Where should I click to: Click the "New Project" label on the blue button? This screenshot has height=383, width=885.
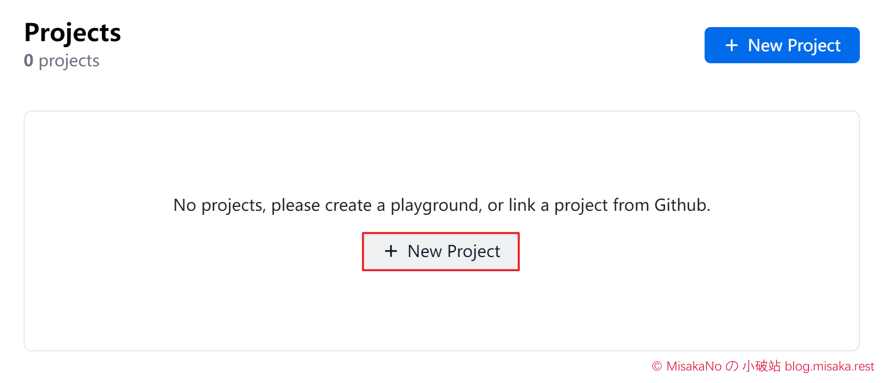(x=794, y=46)
